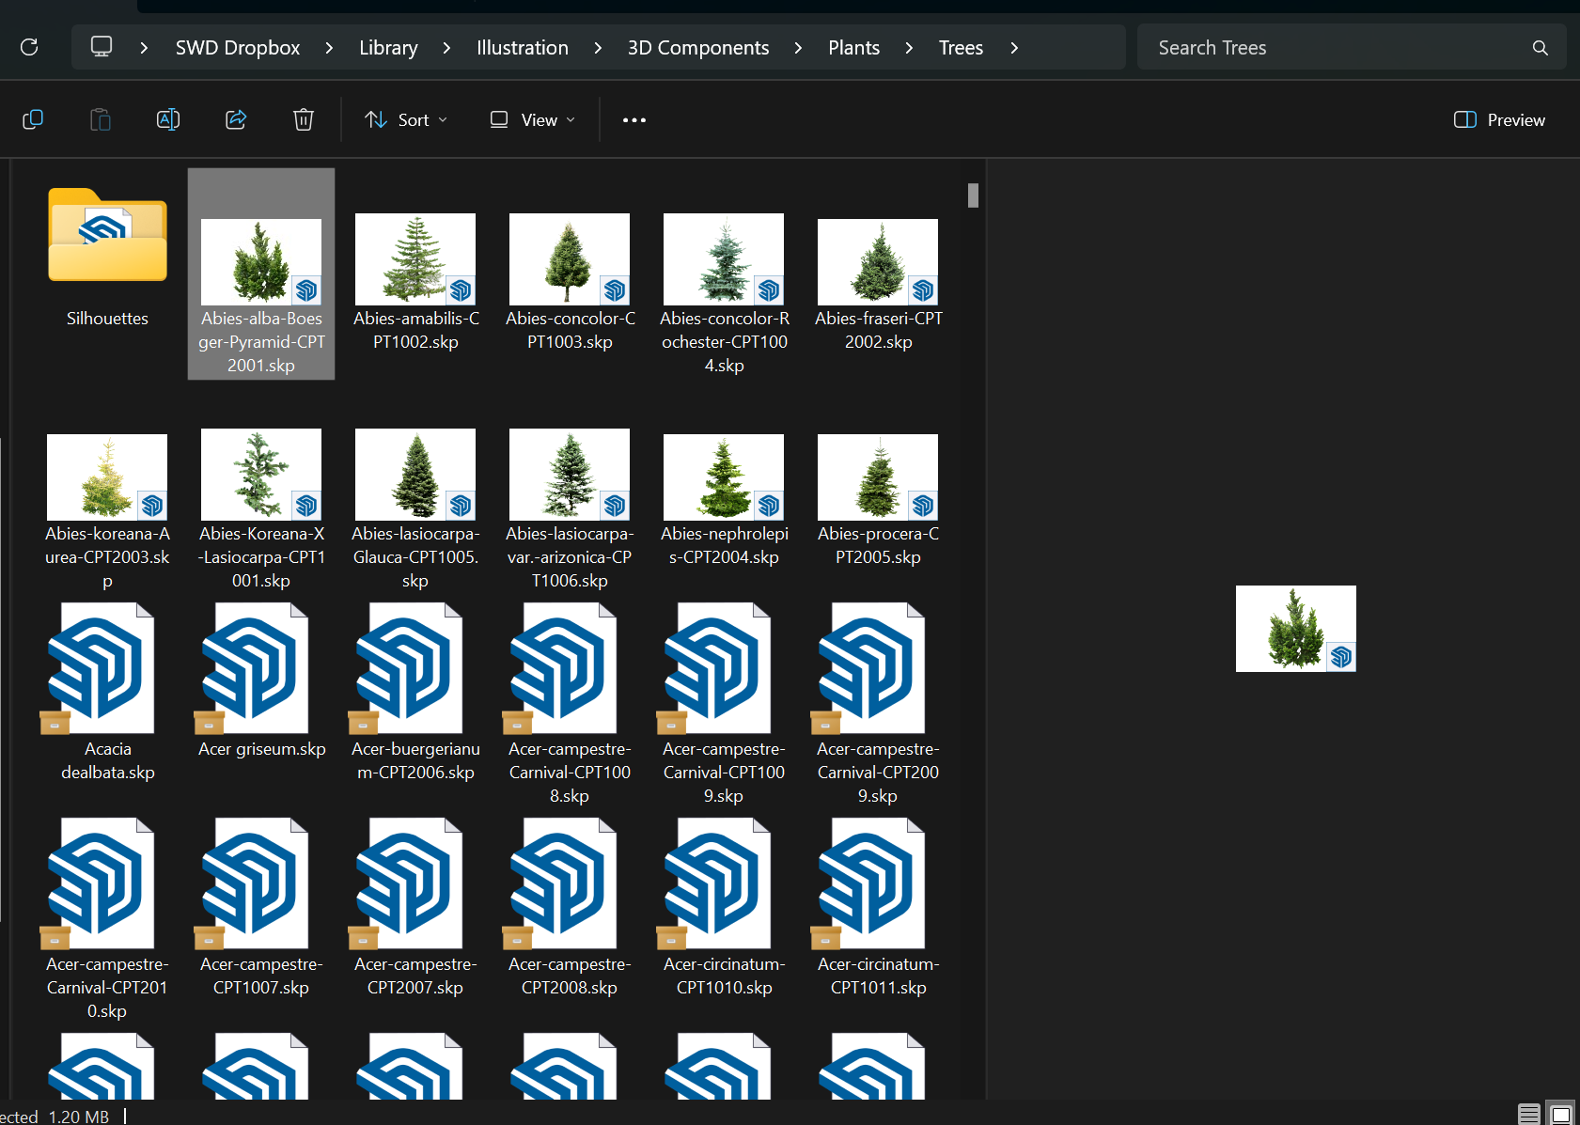The height and width of the screenshot is (1125, 1580).
Task: Select Acer-campestre-Carnival-CPT1008.skp file icon
Action: point(562,668)
